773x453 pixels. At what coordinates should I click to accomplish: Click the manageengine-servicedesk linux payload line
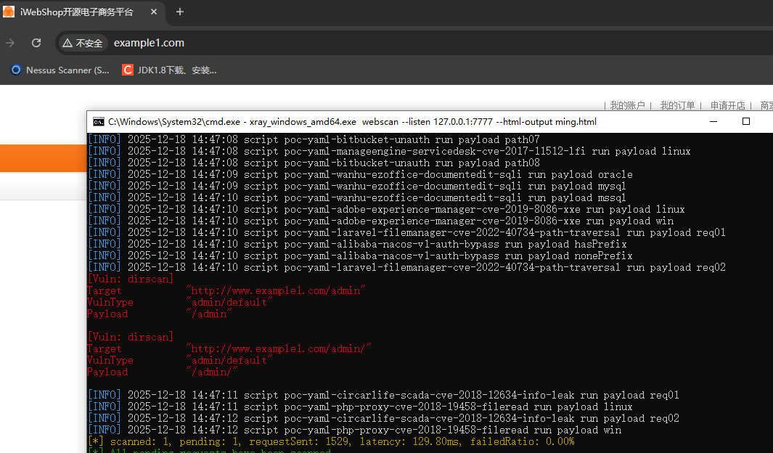(389, 151)
